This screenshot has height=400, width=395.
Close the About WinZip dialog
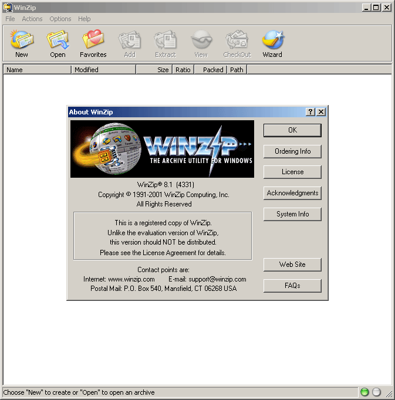321,112
